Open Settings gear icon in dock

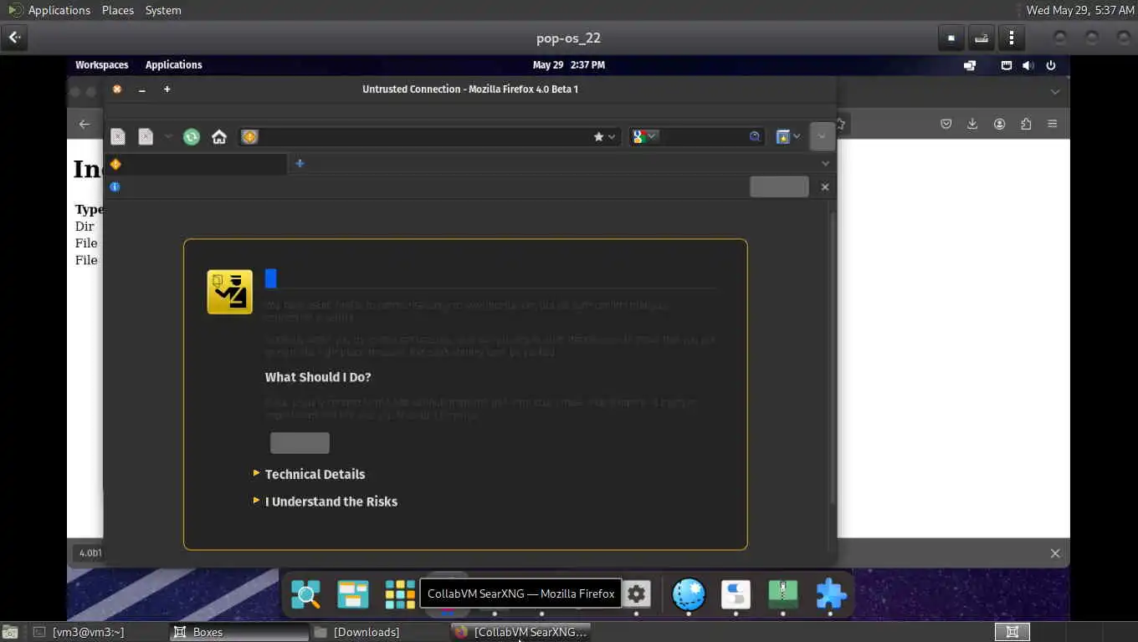[x=637, y=594]
